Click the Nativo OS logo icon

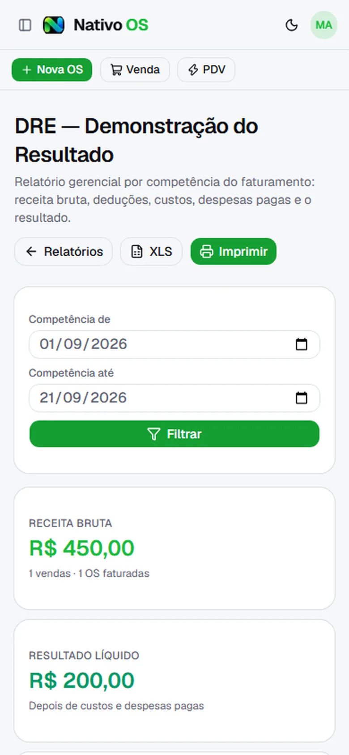click(53, 25)
